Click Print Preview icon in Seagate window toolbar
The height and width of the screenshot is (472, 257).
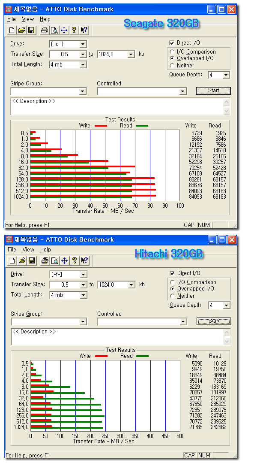54,30
